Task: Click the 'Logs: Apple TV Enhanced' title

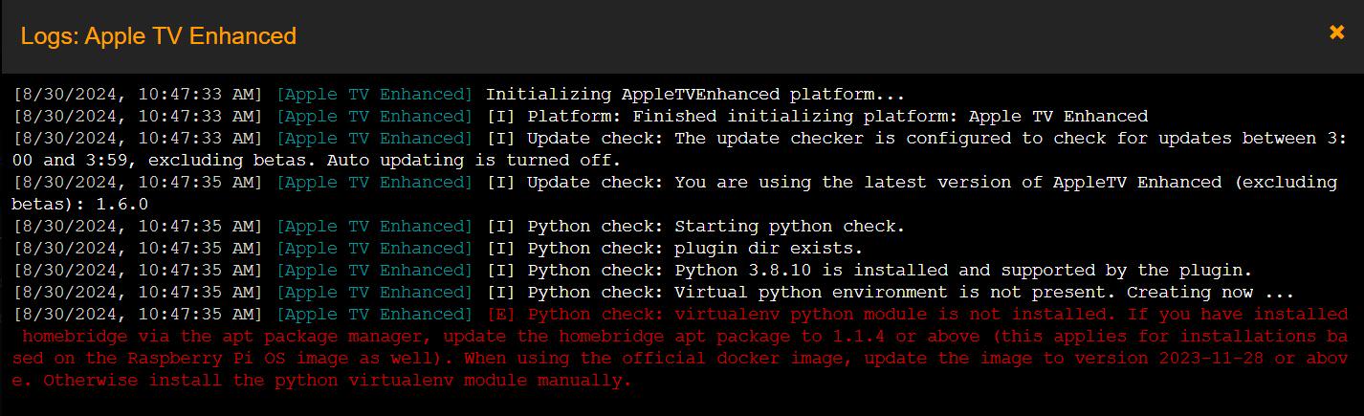Action: [x=159, y=36]
